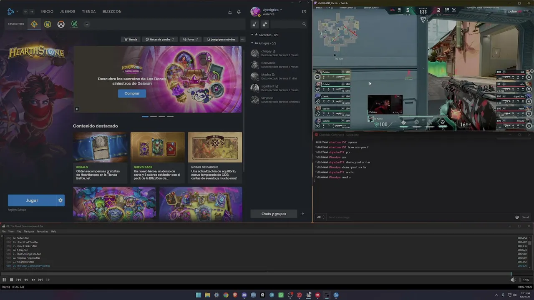Open the Help menu in media player
This screenshot has width=534, height=300.
[x=53, y=232]
